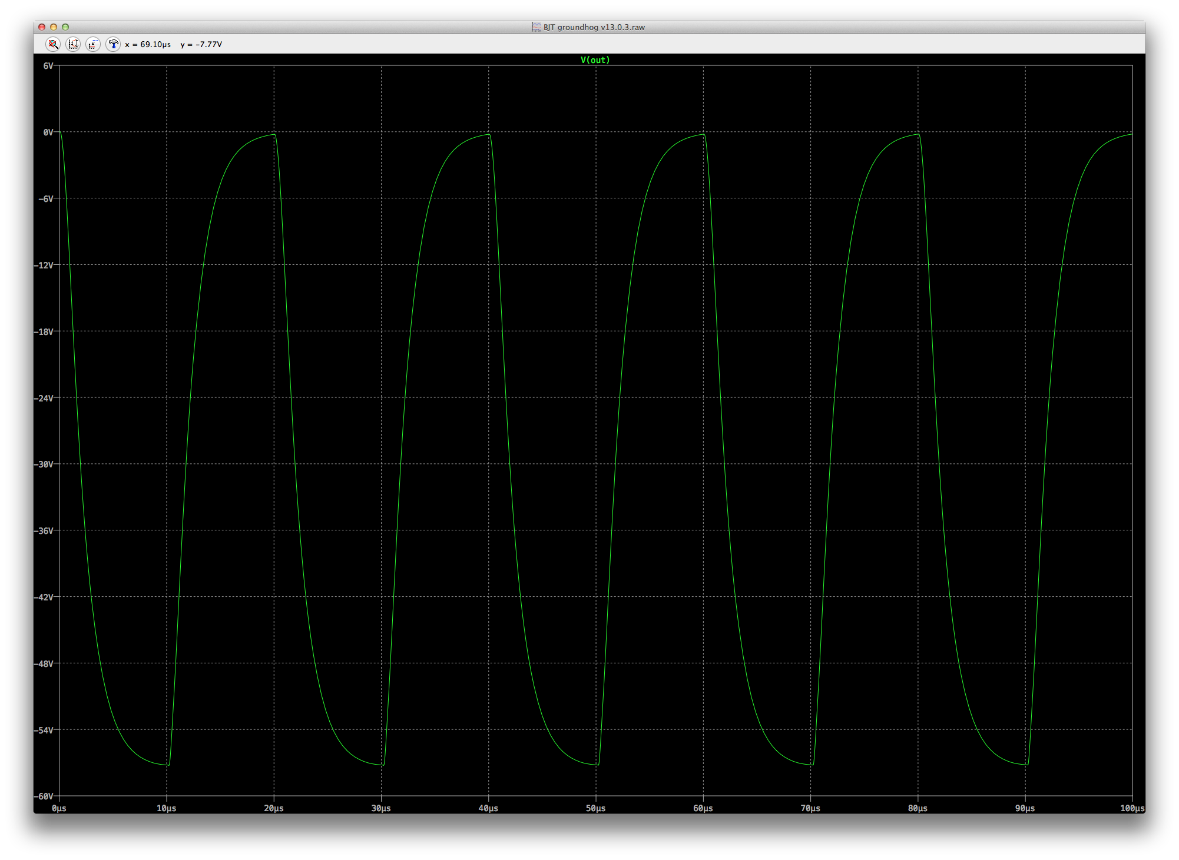
Task: Click the y = -7.77V cursor readout
Action: [201, 45]
